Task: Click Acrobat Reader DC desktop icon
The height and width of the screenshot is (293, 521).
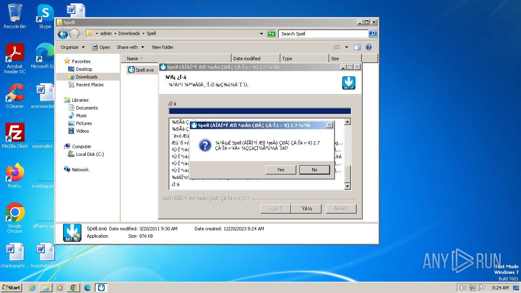Action: coord(15,59)
